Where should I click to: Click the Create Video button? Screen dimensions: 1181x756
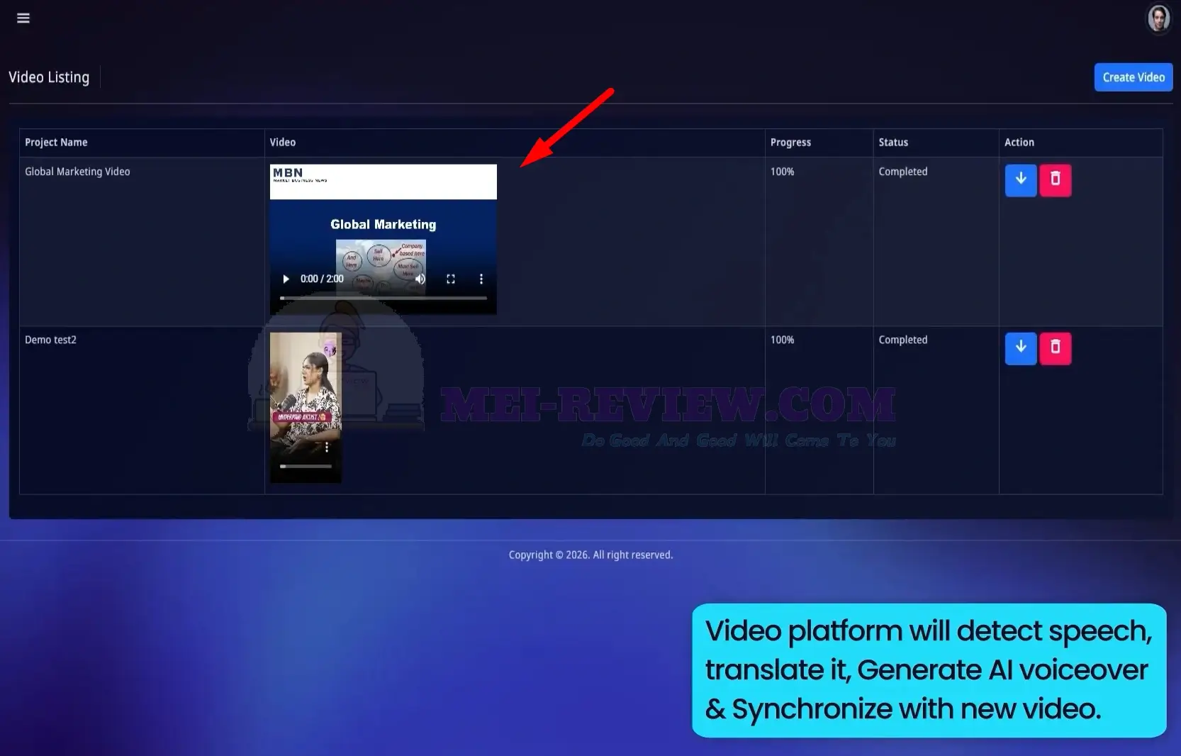tap(1133, 77)
